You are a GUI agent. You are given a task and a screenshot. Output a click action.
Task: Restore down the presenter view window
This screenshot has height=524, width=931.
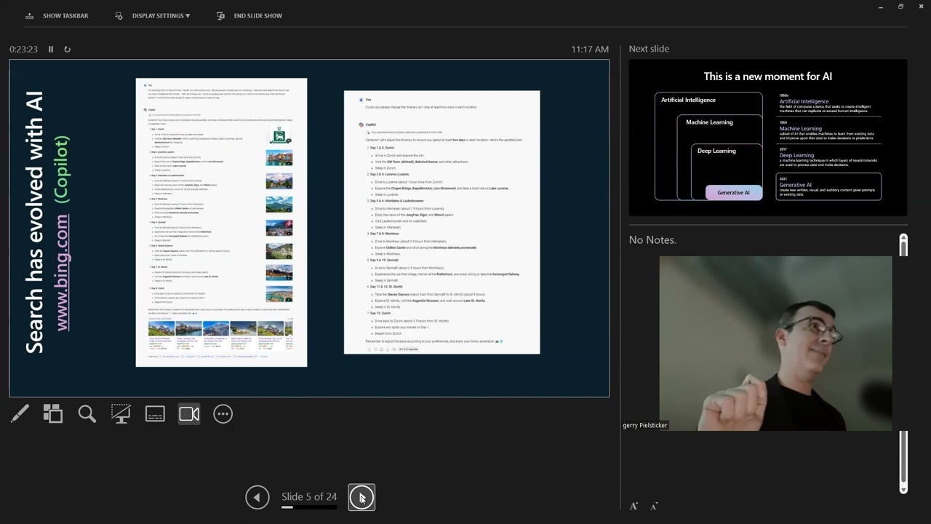click(x=900, y=7)
